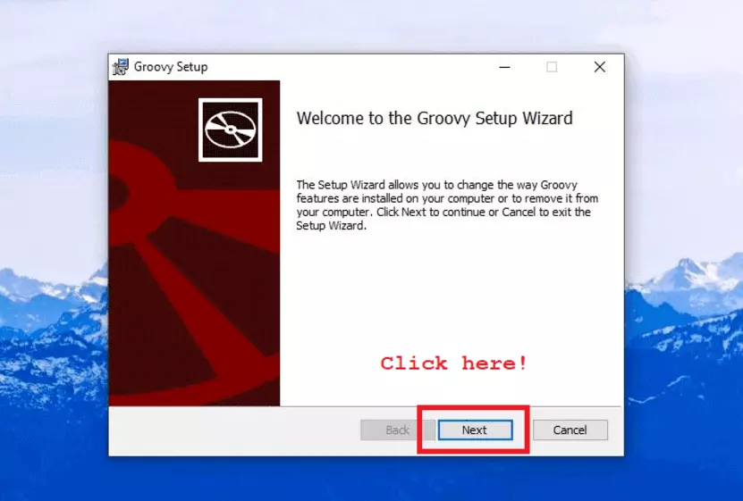Close the Groovy Setup window
743x501 pixels.
point(600,67)
